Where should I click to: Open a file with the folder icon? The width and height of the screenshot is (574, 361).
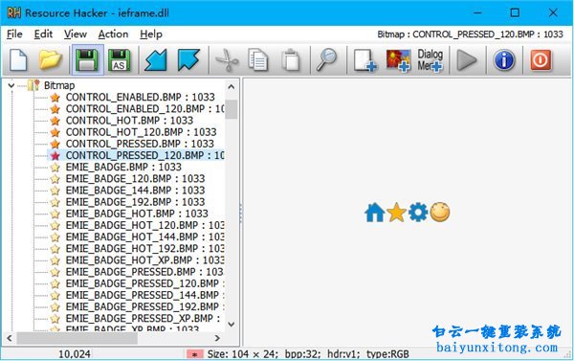(x=50, y=59)
